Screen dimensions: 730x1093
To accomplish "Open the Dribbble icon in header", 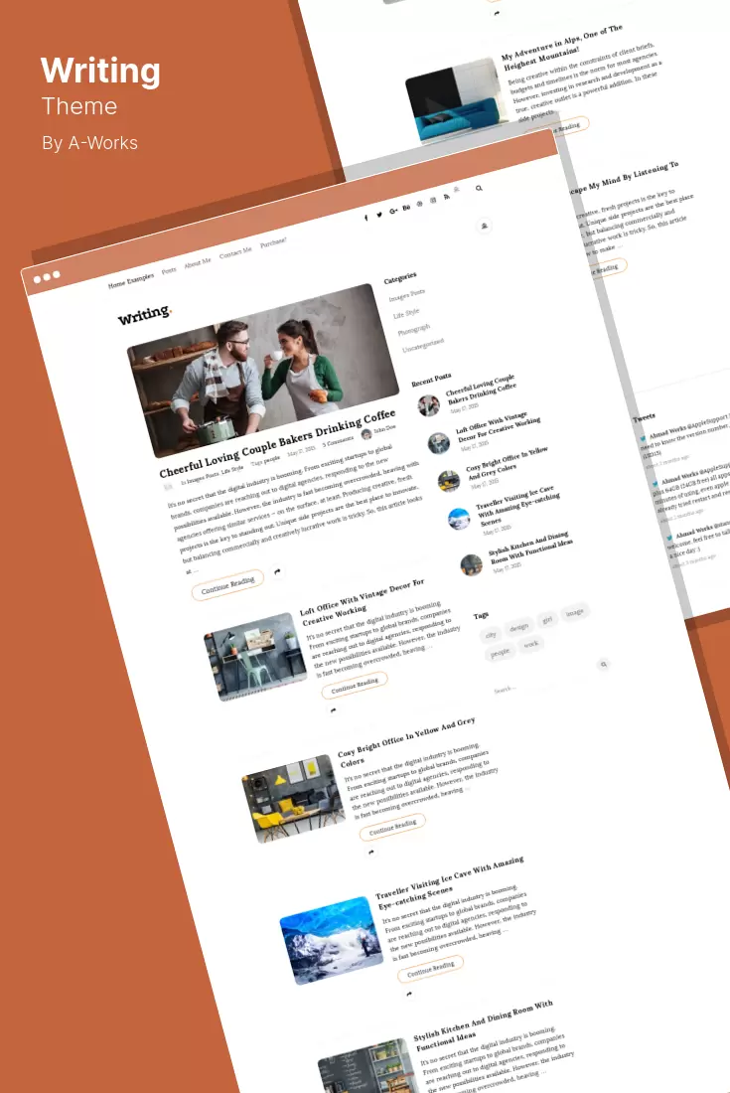I will (419, 205).
